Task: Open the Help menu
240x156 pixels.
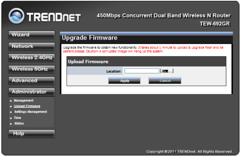Action: 31,134
